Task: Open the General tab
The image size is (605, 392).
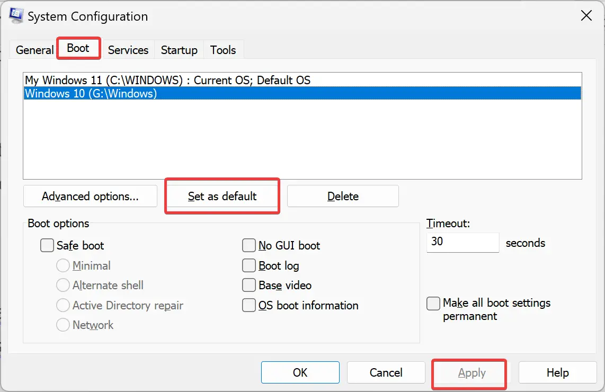Action: coord(34,50)
